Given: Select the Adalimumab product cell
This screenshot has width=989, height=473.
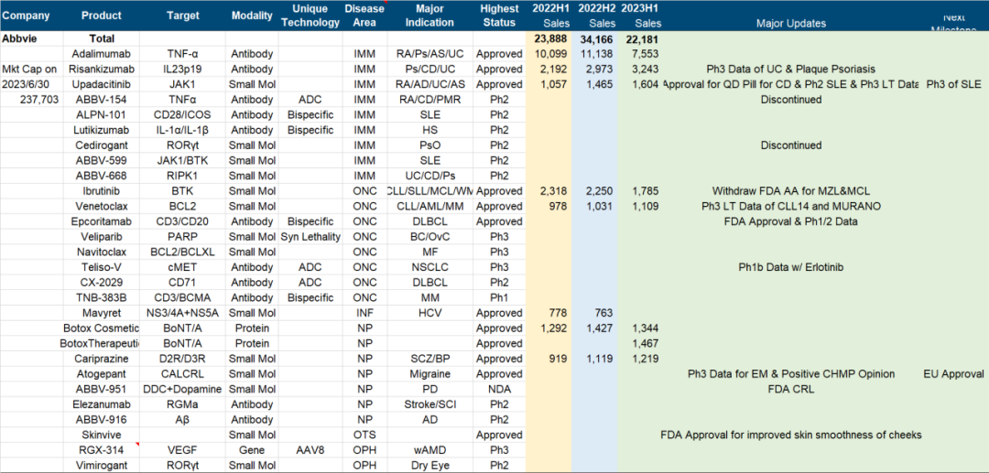Looking at the screenshot, I should point(102,54).
